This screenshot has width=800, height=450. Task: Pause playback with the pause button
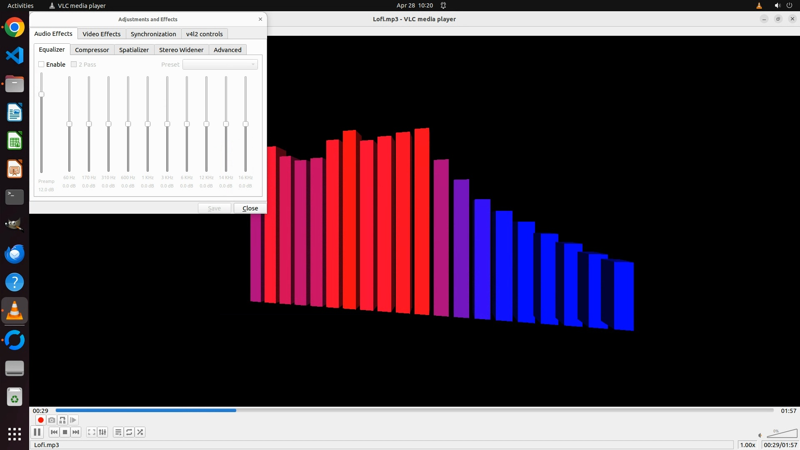click(x=37, y=432)
